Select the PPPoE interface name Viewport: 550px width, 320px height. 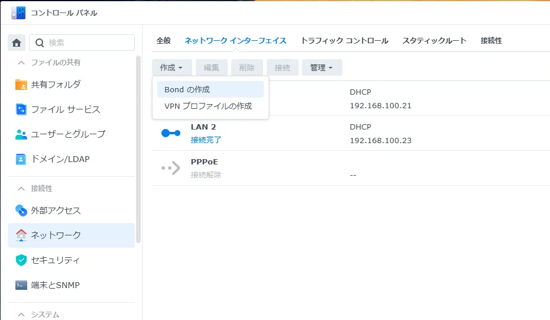tap(204, 161)
